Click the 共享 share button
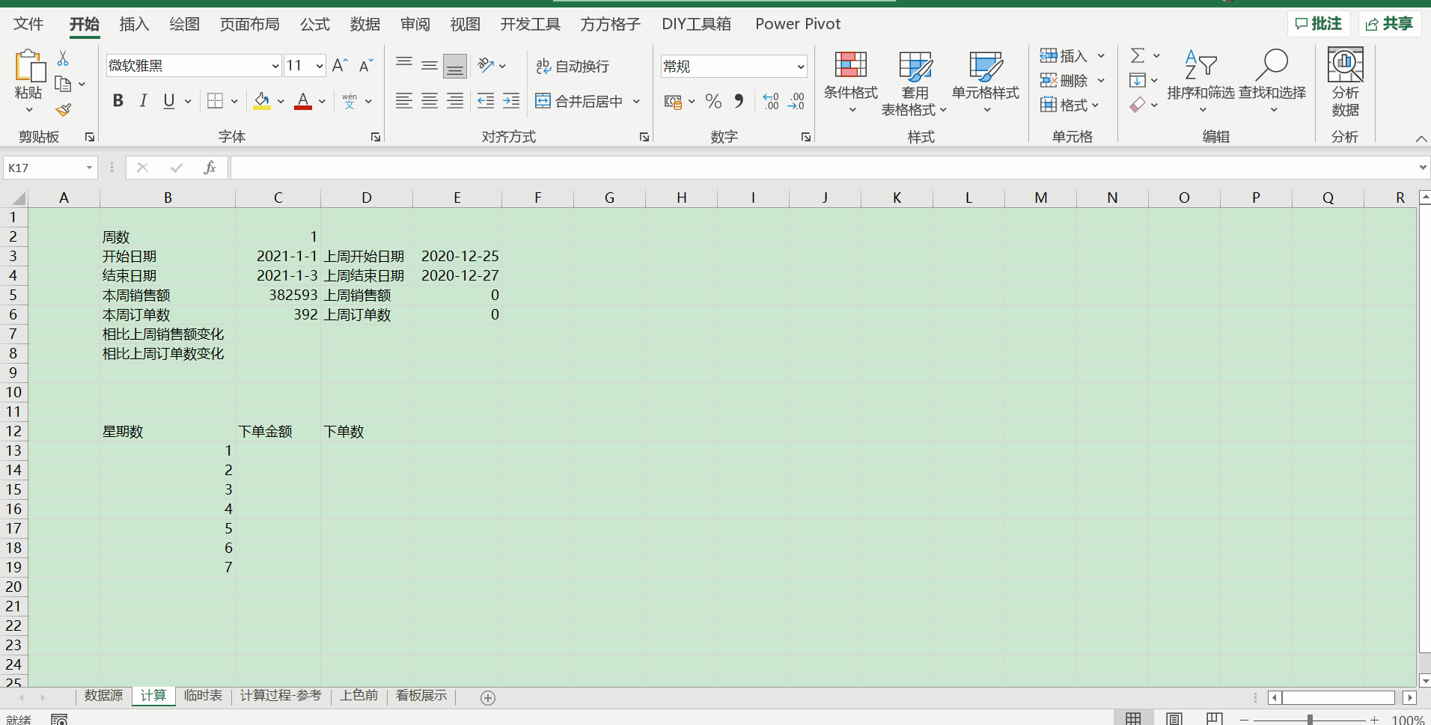 click(x=1389, y=23)
